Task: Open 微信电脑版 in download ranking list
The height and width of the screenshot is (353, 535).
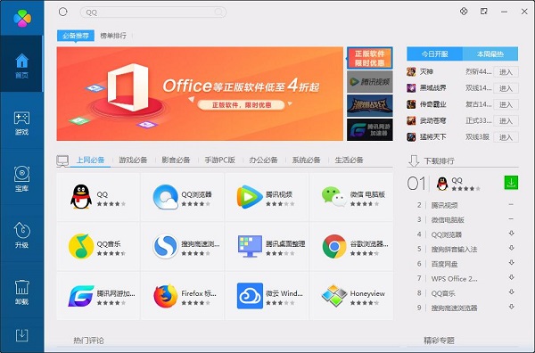Action: (448, 220)
